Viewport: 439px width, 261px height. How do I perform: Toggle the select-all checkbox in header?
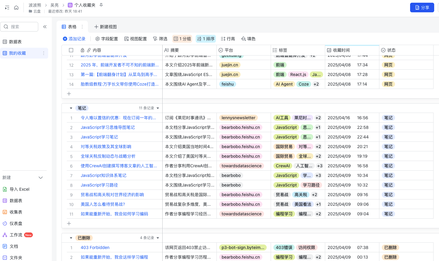(x=71, y=50)
